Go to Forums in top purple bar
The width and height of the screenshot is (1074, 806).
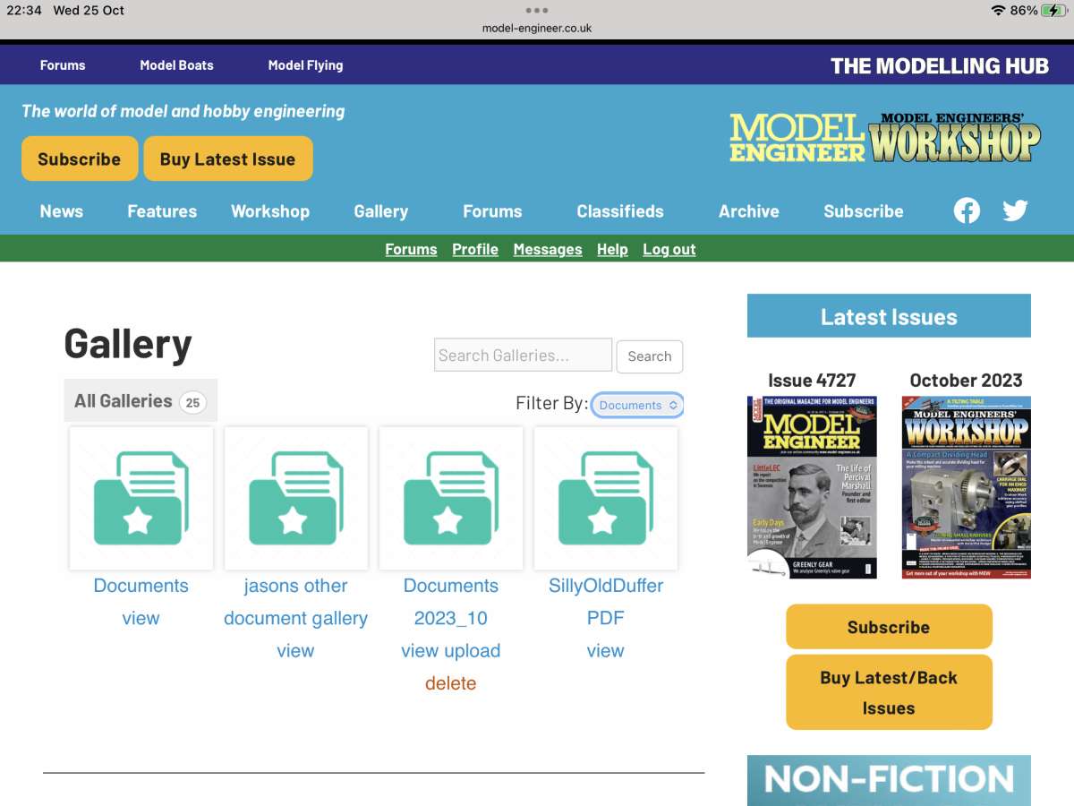click(x=63, y=65)
